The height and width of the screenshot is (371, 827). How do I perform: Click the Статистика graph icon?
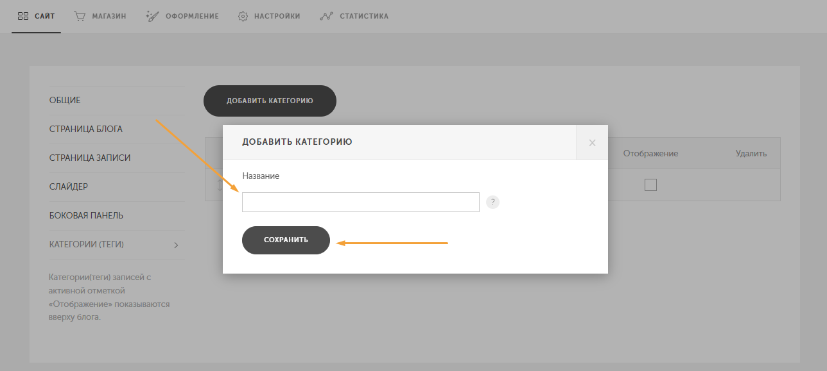(326, 16)
